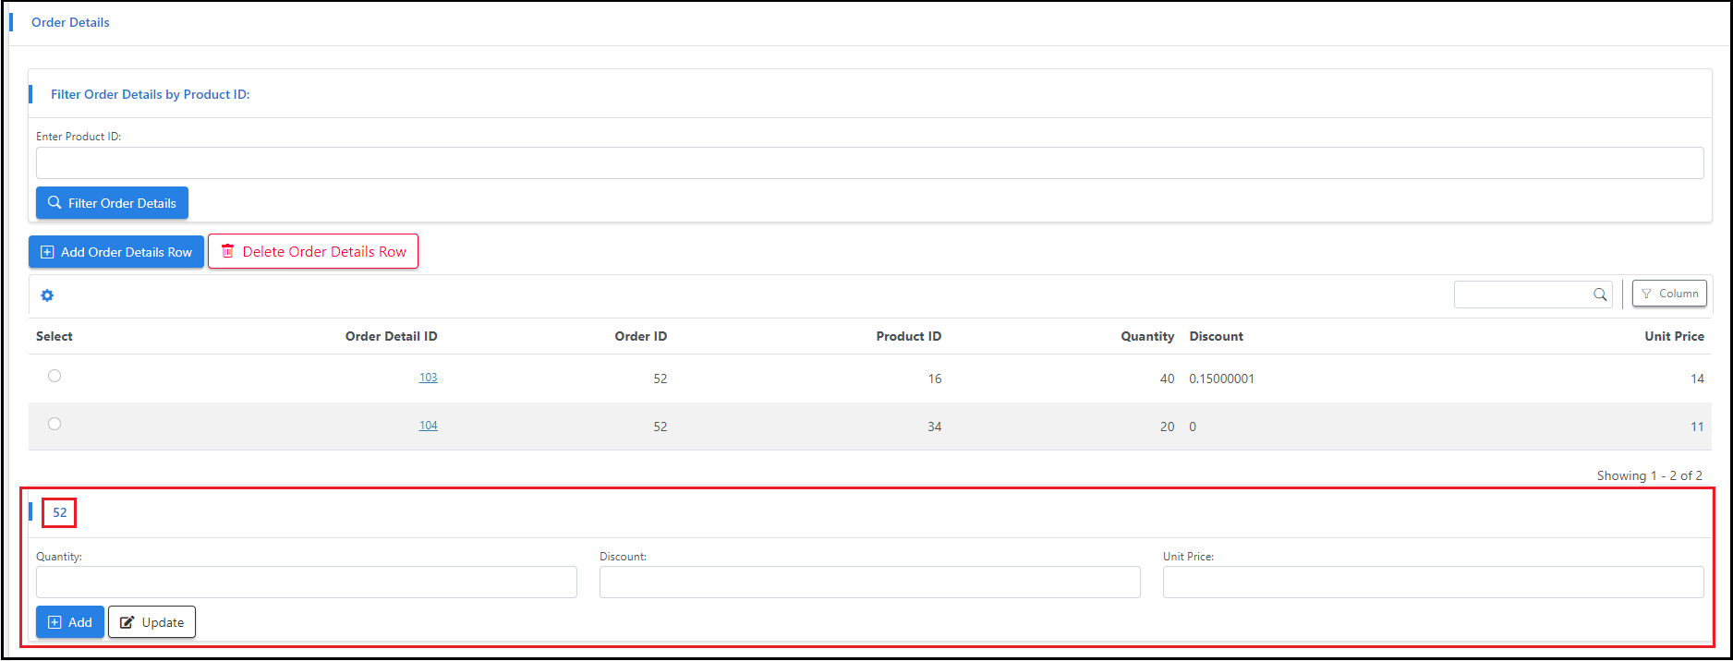
Task: Click Product ID cell 16
Action: 935,379
